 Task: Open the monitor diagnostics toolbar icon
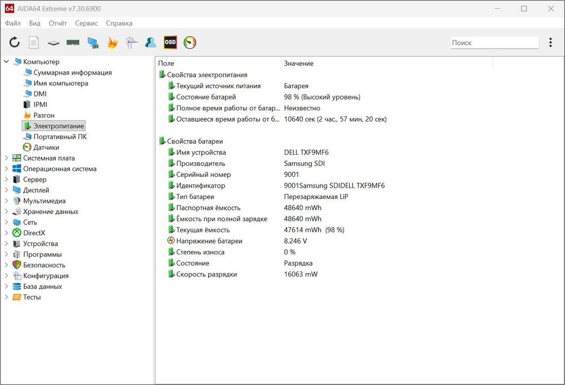point(93,42)
